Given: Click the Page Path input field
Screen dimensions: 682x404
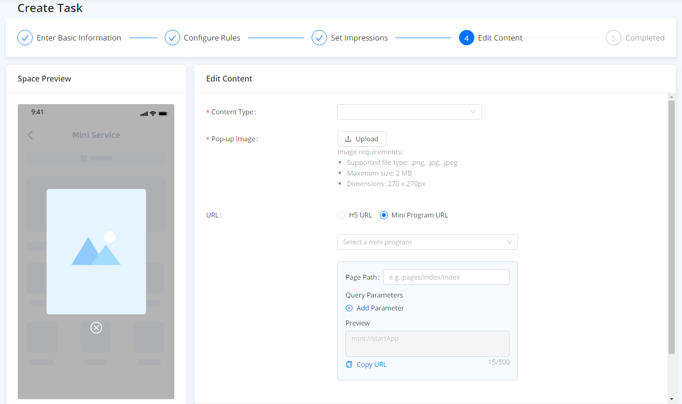Looking at the screenshot, I should coord(446,277).
